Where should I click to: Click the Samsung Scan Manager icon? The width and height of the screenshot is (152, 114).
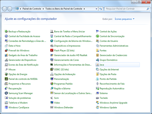click(x=6, y=93)
